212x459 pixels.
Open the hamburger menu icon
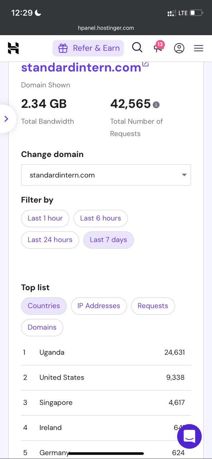pos(199,48)
